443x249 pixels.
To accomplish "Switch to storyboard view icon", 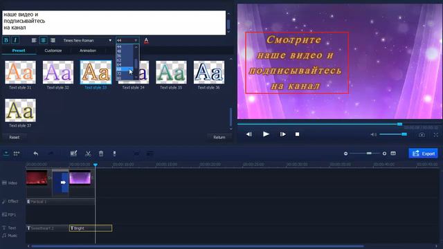I will click(17, 154).
